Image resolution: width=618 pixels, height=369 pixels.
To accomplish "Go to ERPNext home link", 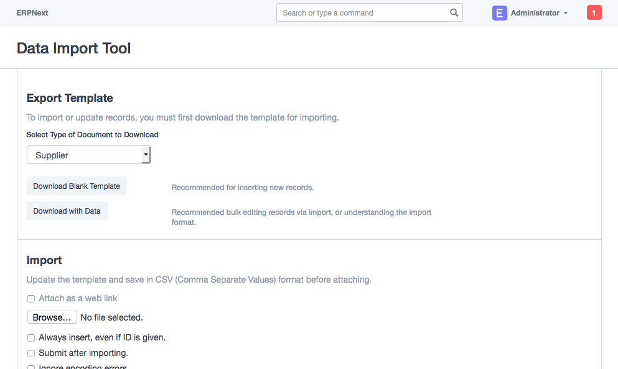I will coord(32,13).
